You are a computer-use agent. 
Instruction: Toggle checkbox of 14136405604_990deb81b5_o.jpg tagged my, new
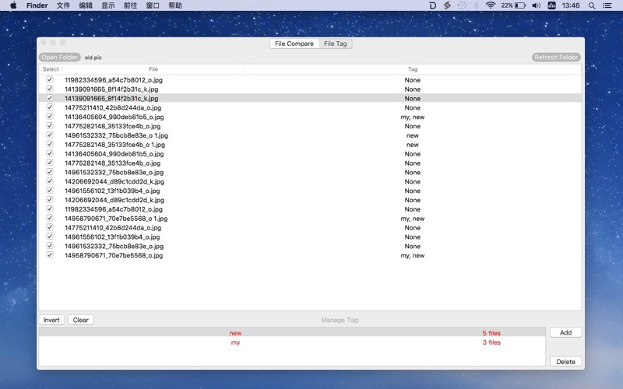50,116
